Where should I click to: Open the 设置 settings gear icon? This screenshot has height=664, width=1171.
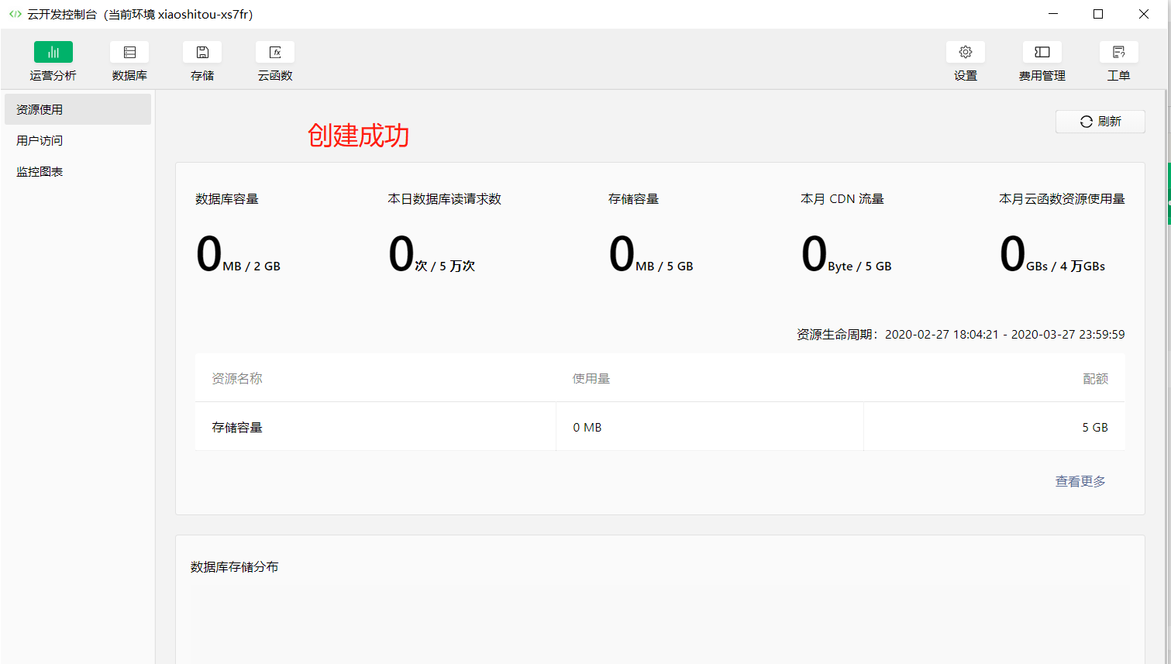point(966,52)
